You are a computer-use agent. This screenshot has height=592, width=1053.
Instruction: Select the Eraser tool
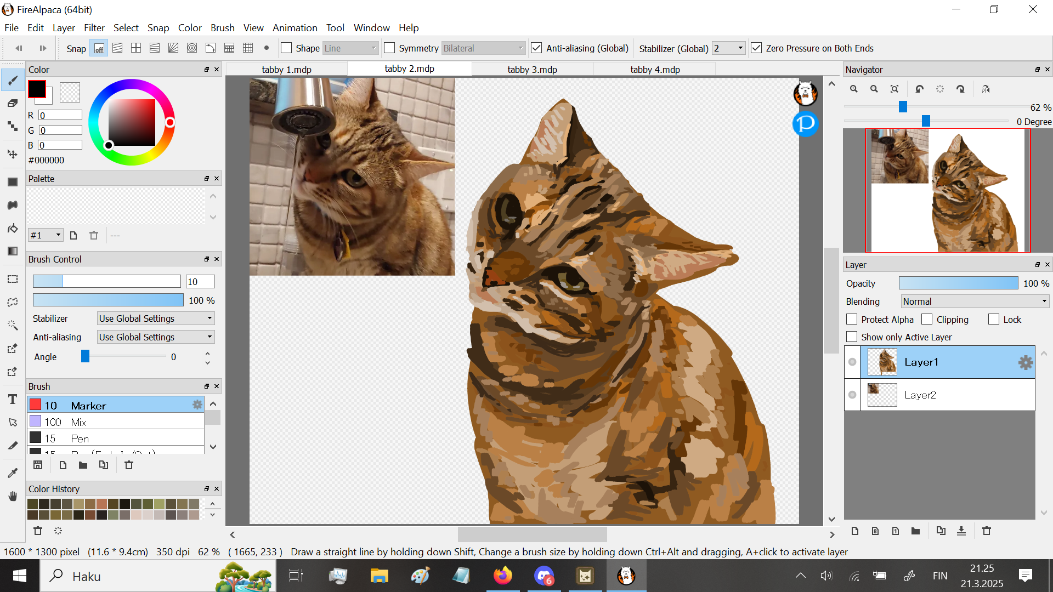pyautogui.click(x=13, y=103)
